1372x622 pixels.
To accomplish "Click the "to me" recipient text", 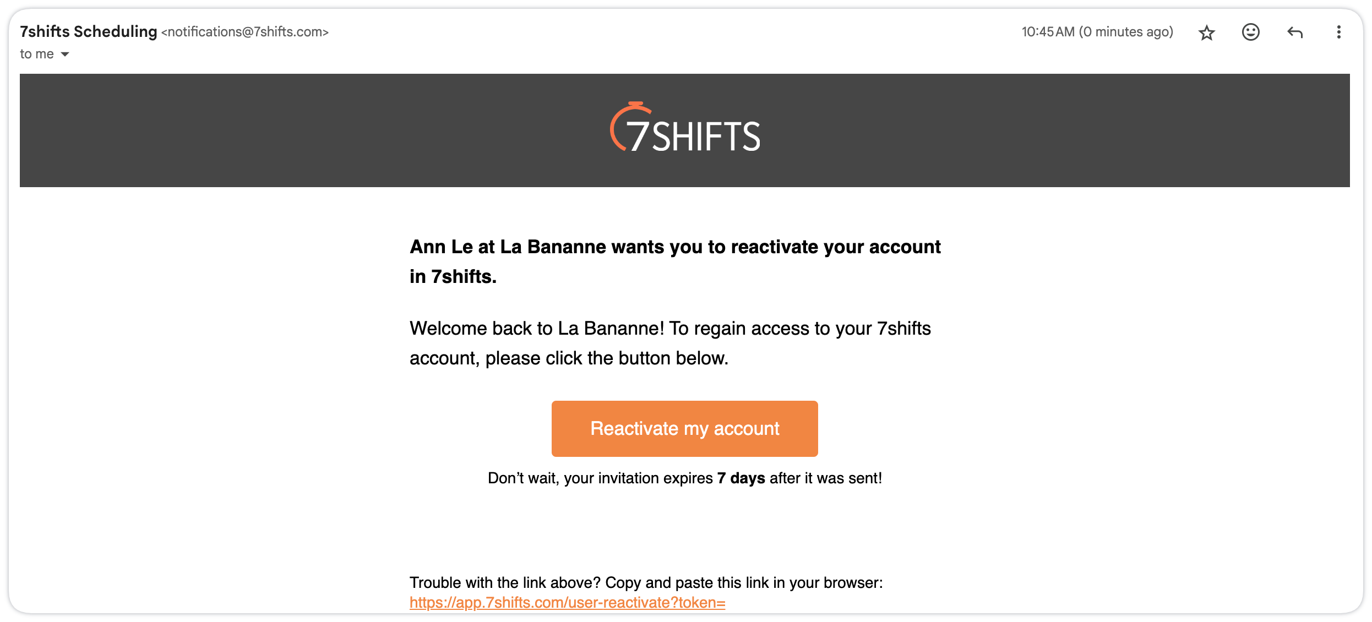I will coord(36,54).
